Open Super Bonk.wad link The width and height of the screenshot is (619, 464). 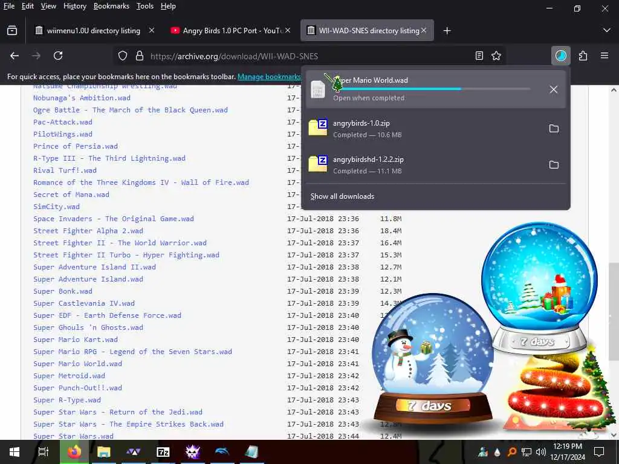pos(63,291)
